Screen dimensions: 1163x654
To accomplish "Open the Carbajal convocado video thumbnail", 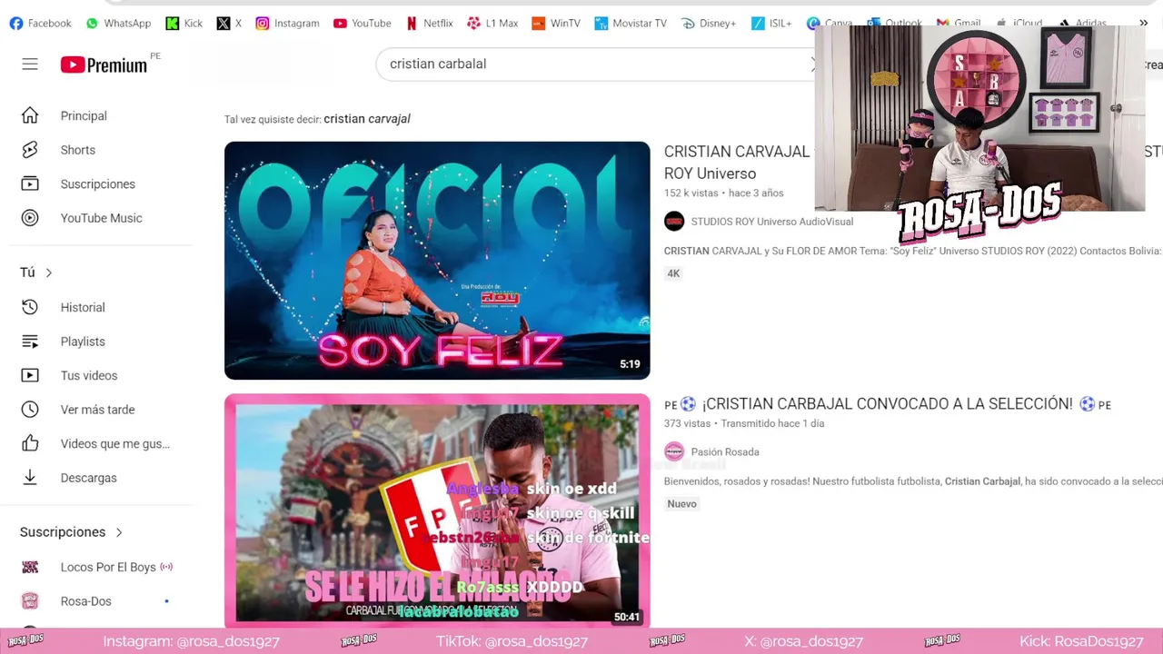I will (437, 510).
